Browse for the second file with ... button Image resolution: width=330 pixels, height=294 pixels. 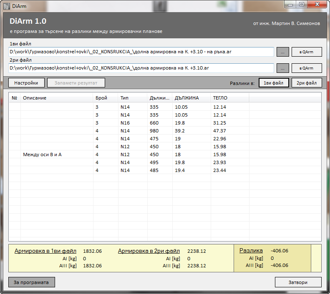[x=282, y=68]
